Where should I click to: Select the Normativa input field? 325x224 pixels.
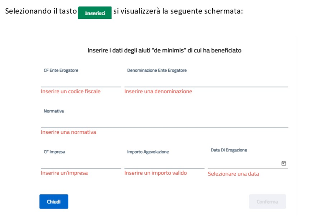coord(164,123)
